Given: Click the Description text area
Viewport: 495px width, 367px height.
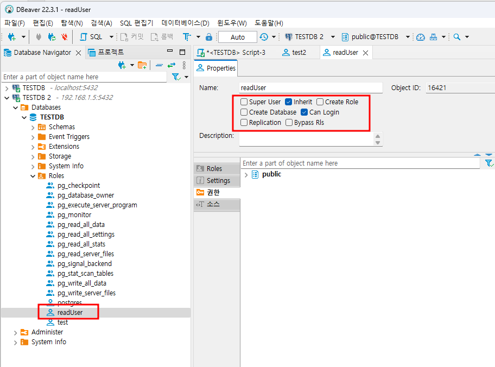Looking at the screenshot, I should click(x=307, y=139).
